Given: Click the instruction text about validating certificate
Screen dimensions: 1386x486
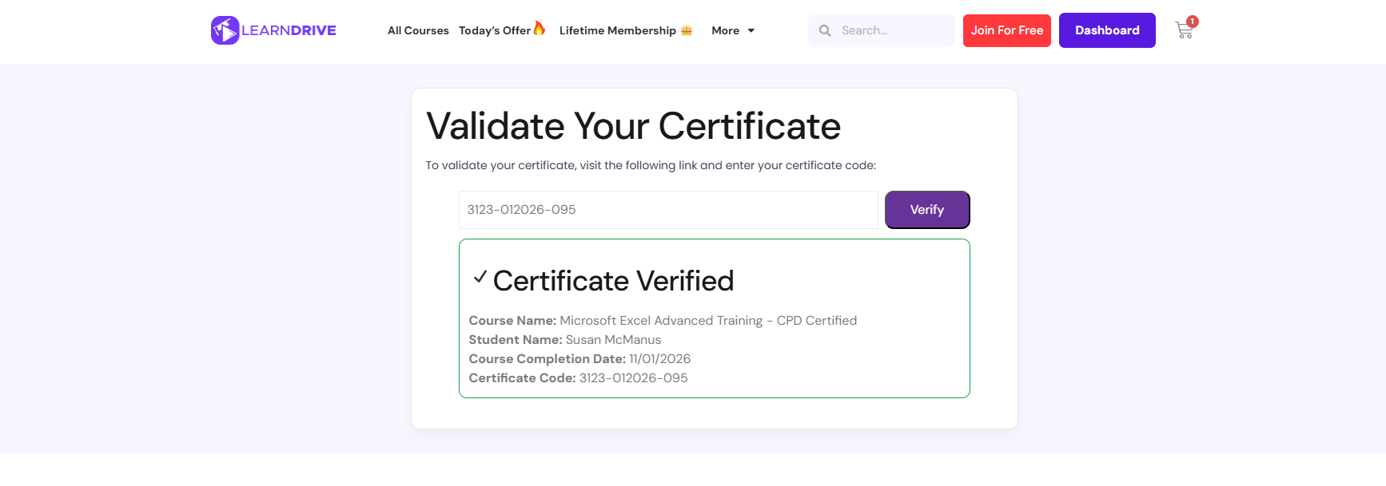Looking at the screenshot, I should pyautogui.click(x=651, y=165).
